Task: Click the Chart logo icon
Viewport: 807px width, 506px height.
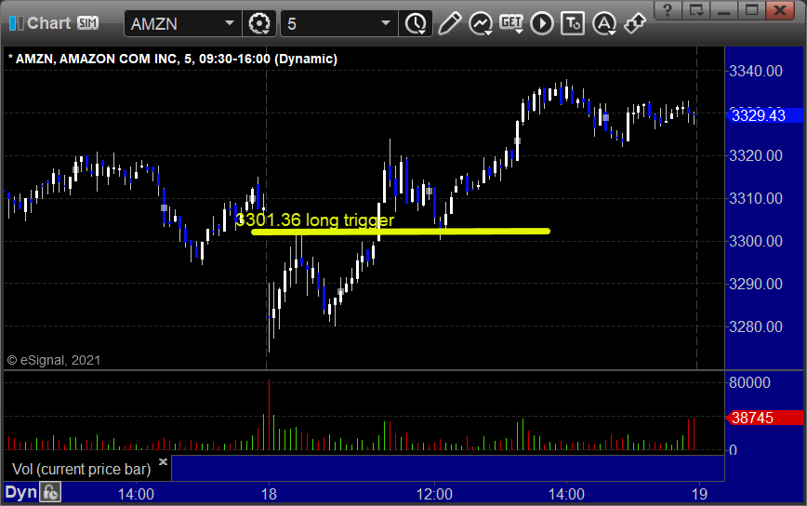Action: click(16, 23)
